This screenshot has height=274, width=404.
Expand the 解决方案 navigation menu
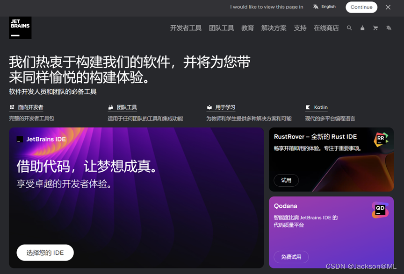(x=274, y=28)
